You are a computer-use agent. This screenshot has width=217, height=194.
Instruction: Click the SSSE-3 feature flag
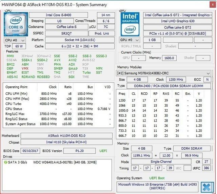point(101,56)
